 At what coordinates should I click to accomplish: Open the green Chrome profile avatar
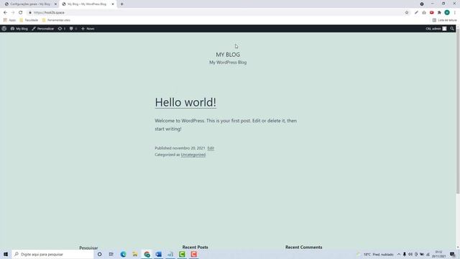447,13
